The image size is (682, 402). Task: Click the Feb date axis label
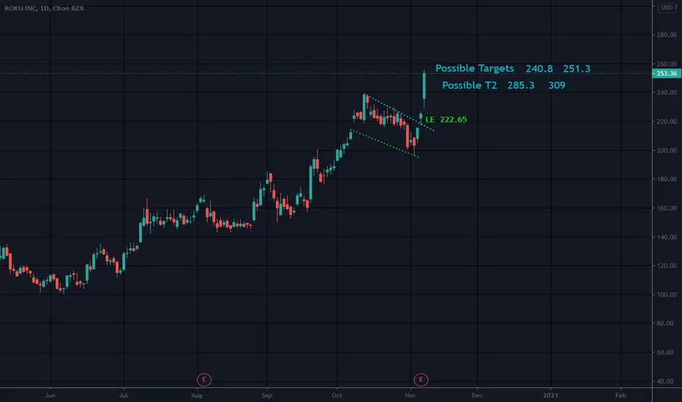click(x=621, y=395)
